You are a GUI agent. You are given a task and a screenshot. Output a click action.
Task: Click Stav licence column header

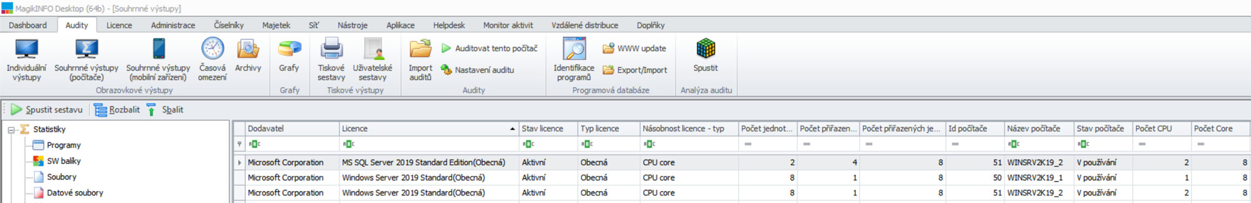coord(548,129)
